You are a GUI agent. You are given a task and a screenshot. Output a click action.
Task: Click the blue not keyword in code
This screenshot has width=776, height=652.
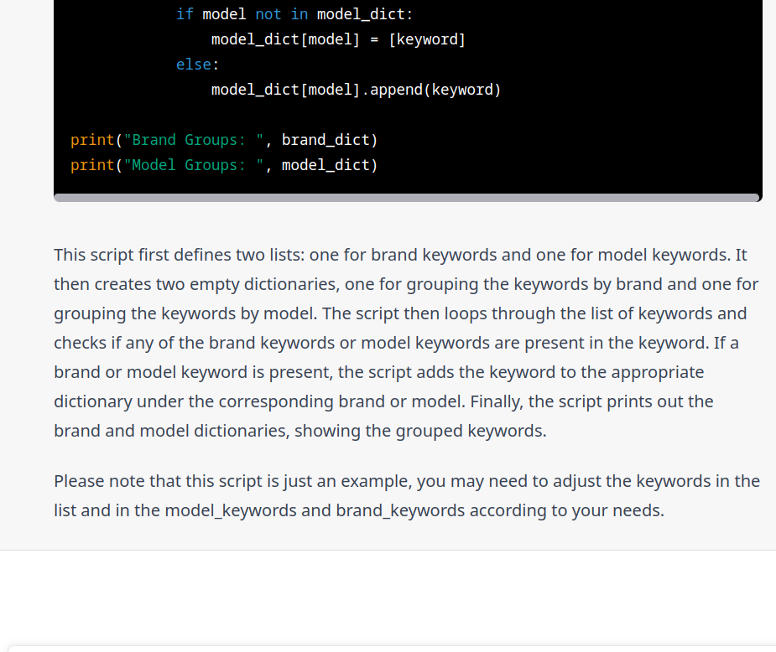(268, 14)
